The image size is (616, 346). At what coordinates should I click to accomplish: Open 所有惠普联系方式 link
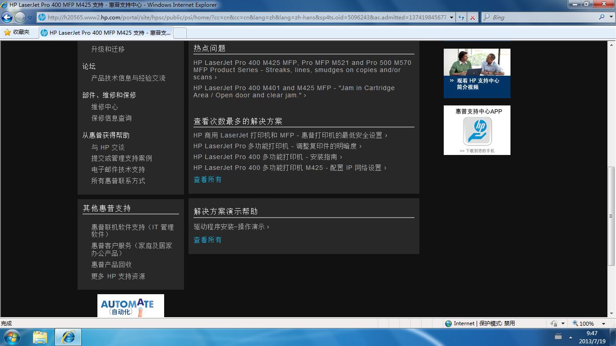118,181
